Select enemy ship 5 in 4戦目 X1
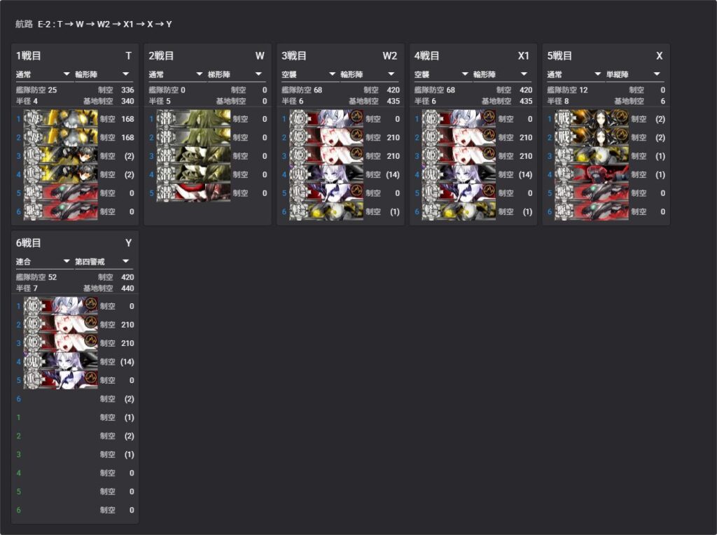Viewport: 717px width, 535px height. (459, 193)
